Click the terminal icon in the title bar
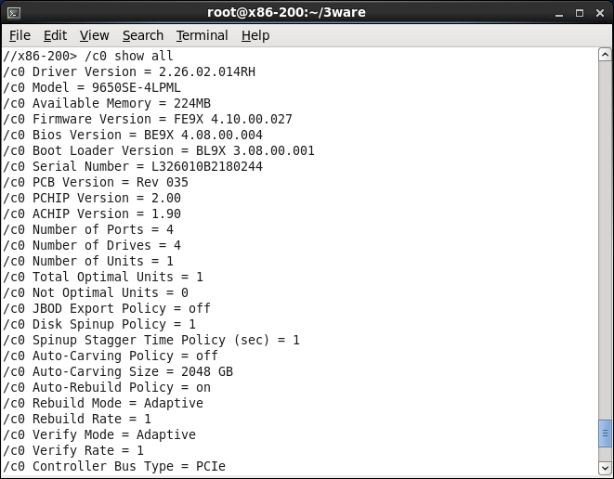 point(13,12)
